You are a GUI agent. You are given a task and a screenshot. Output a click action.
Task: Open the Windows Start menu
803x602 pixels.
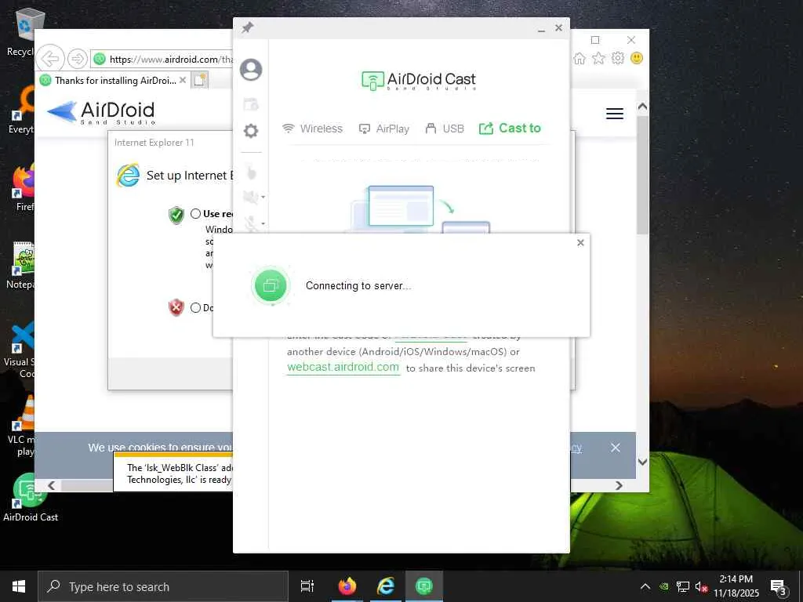pyautogui.click(x=19, y=586)
